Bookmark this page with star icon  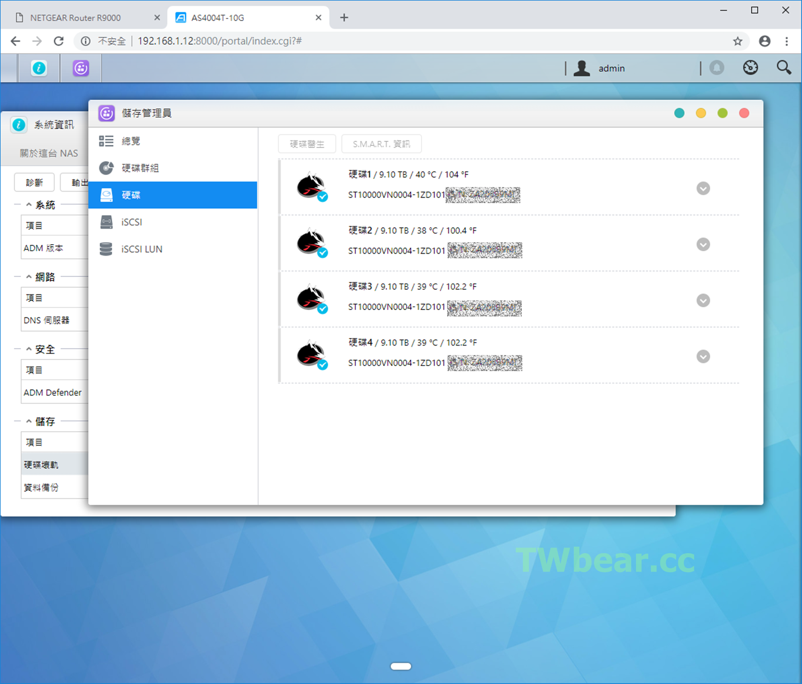(737, 41)
